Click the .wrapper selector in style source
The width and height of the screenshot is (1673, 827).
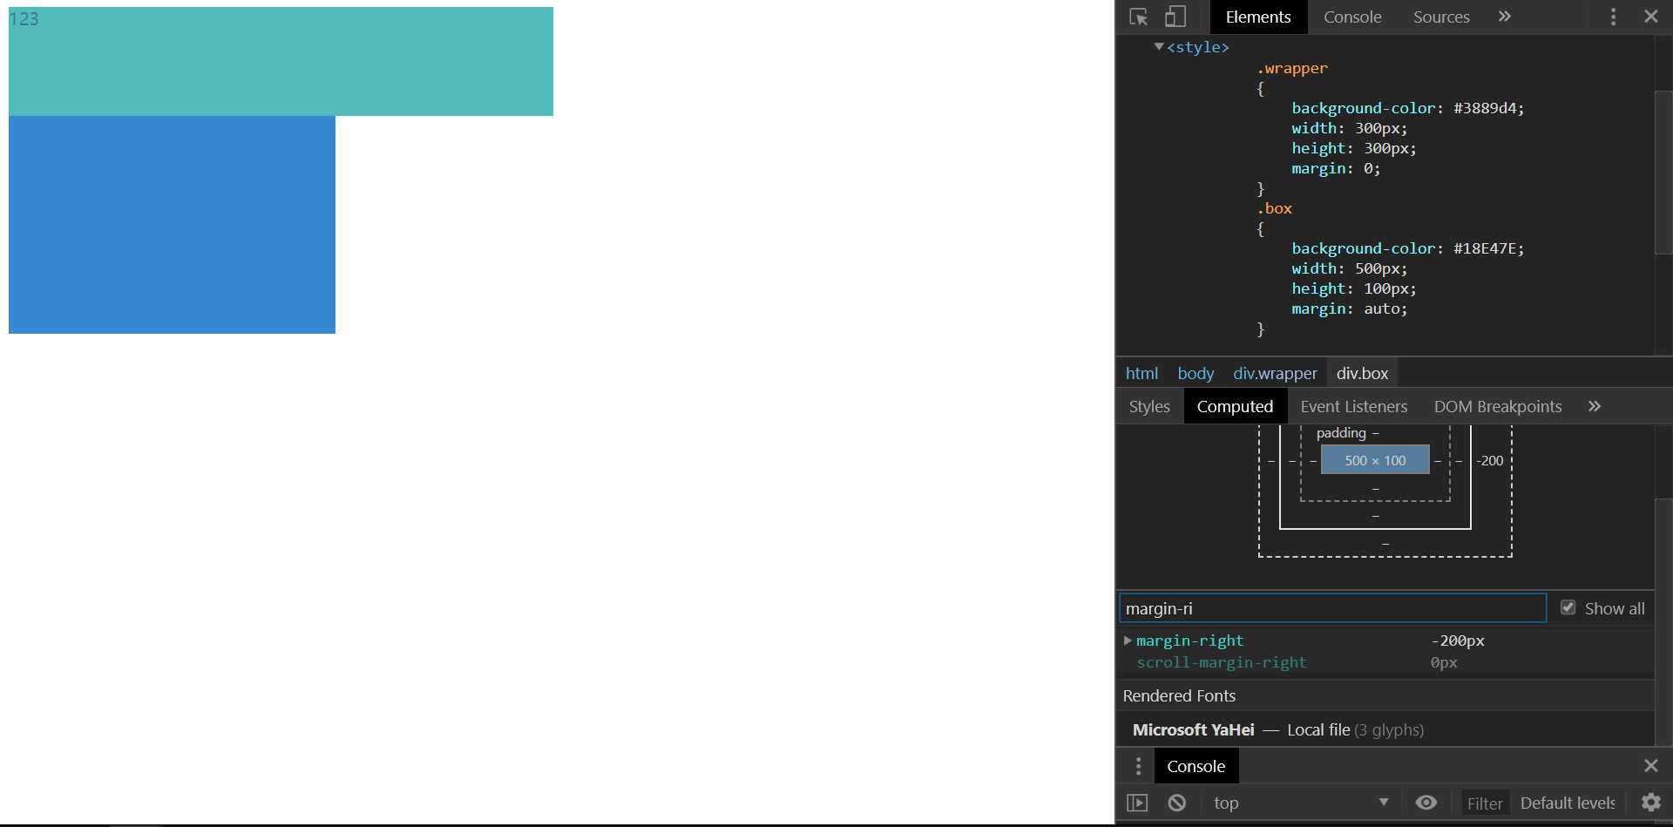tap(1292, 68)
